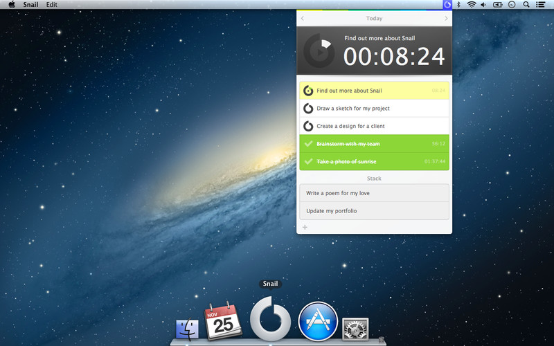The height and width of the screenshot is (346, 554).
Task: Open the Edit menu
Action: pos(51,5)
